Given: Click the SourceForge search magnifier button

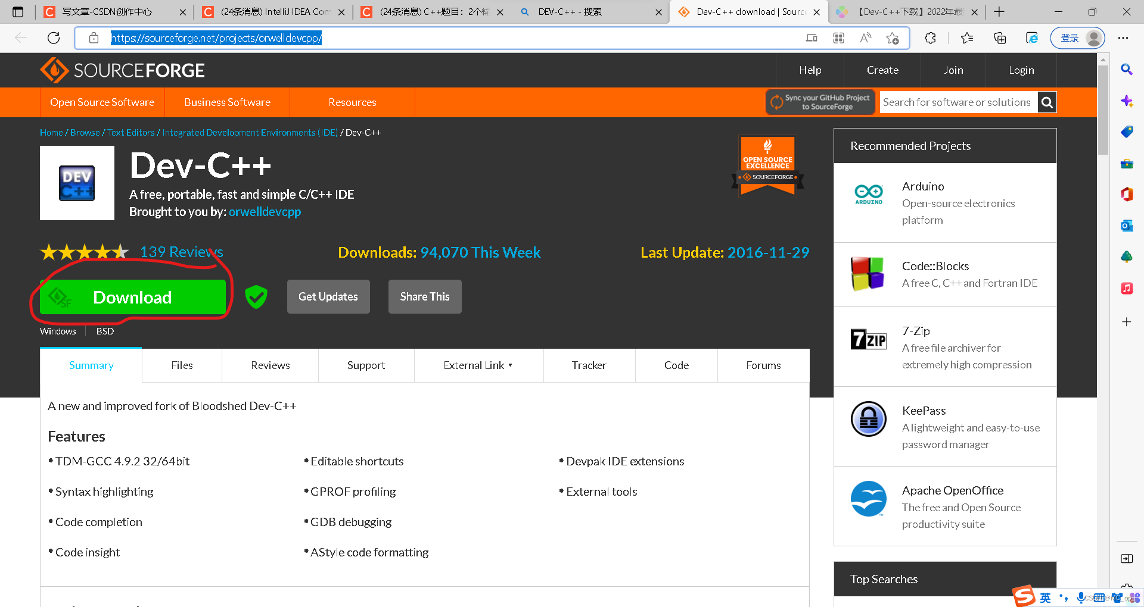Looking at the screenshot, I should [1047, 102].
